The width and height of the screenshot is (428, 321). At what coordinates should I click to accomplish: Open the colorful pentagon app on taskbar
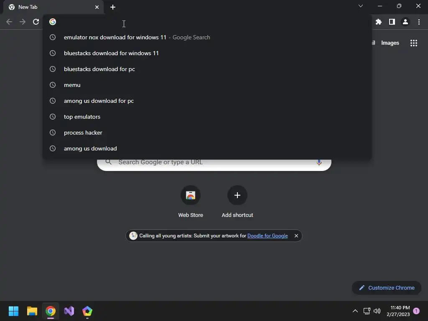[x=87, y=311]
